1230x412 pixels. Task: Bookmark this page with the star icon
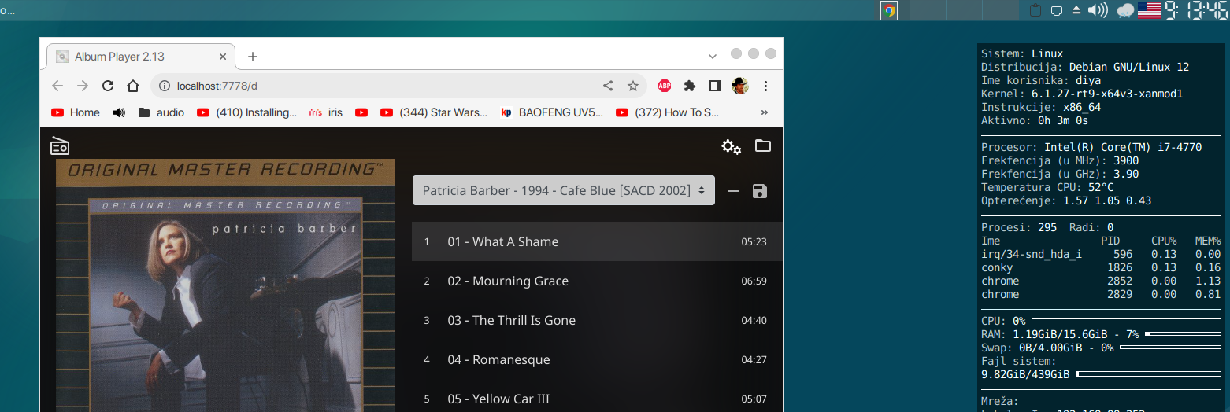click(x=632, y=86)
